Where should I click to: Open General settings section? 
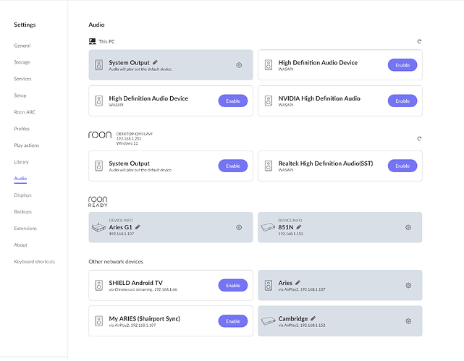22,46
